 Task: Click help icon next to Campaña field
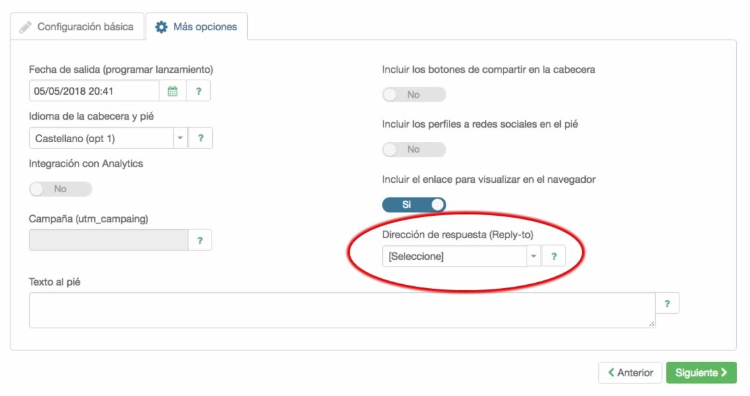coord(200,241)
